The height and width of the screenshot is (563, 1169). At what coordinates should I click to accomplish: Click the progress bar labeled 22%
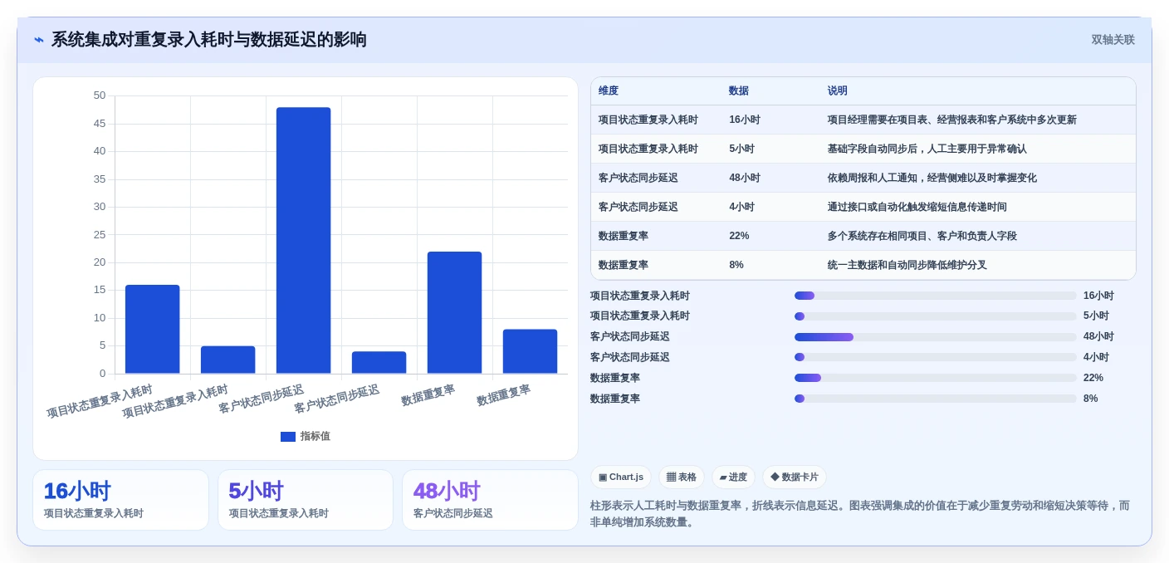(x=935, y=378)
